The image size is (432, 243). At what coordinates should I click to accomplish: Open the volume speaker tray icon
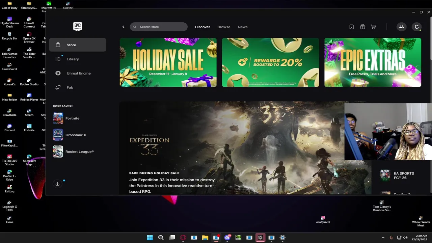tap(405, 238)
